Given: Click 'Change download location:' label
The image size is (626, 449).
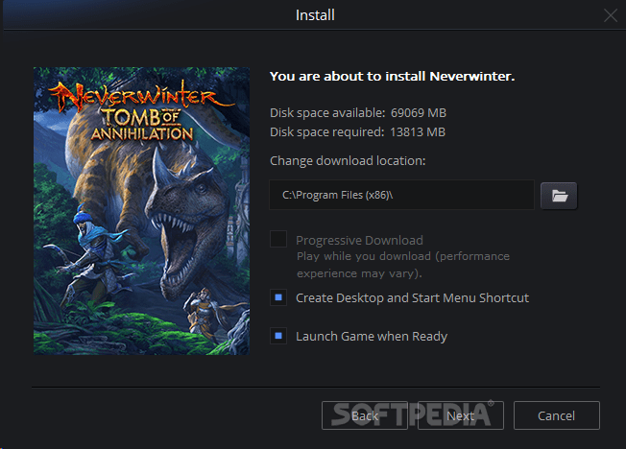Looking at the screenshot, I should [348, 161].
